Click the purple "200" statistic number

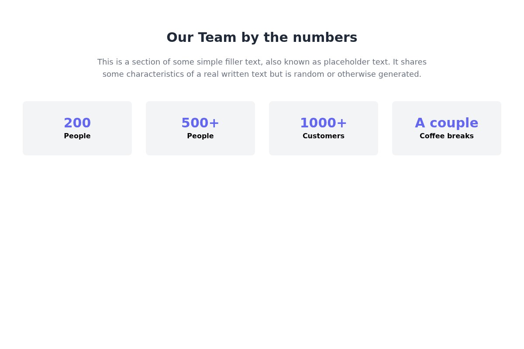(x=77, y=123)
